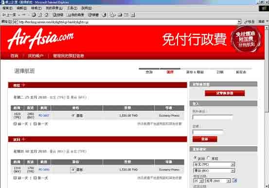Expand the address bar history dropdown arrow
Image resolution: width=269 pixels, height=188 pixels.
coord(239,22)
